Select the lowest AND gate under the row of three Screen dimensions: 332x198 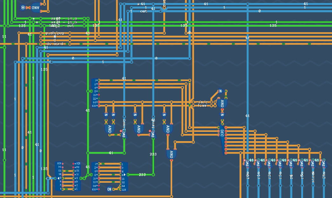click(171, 154)
